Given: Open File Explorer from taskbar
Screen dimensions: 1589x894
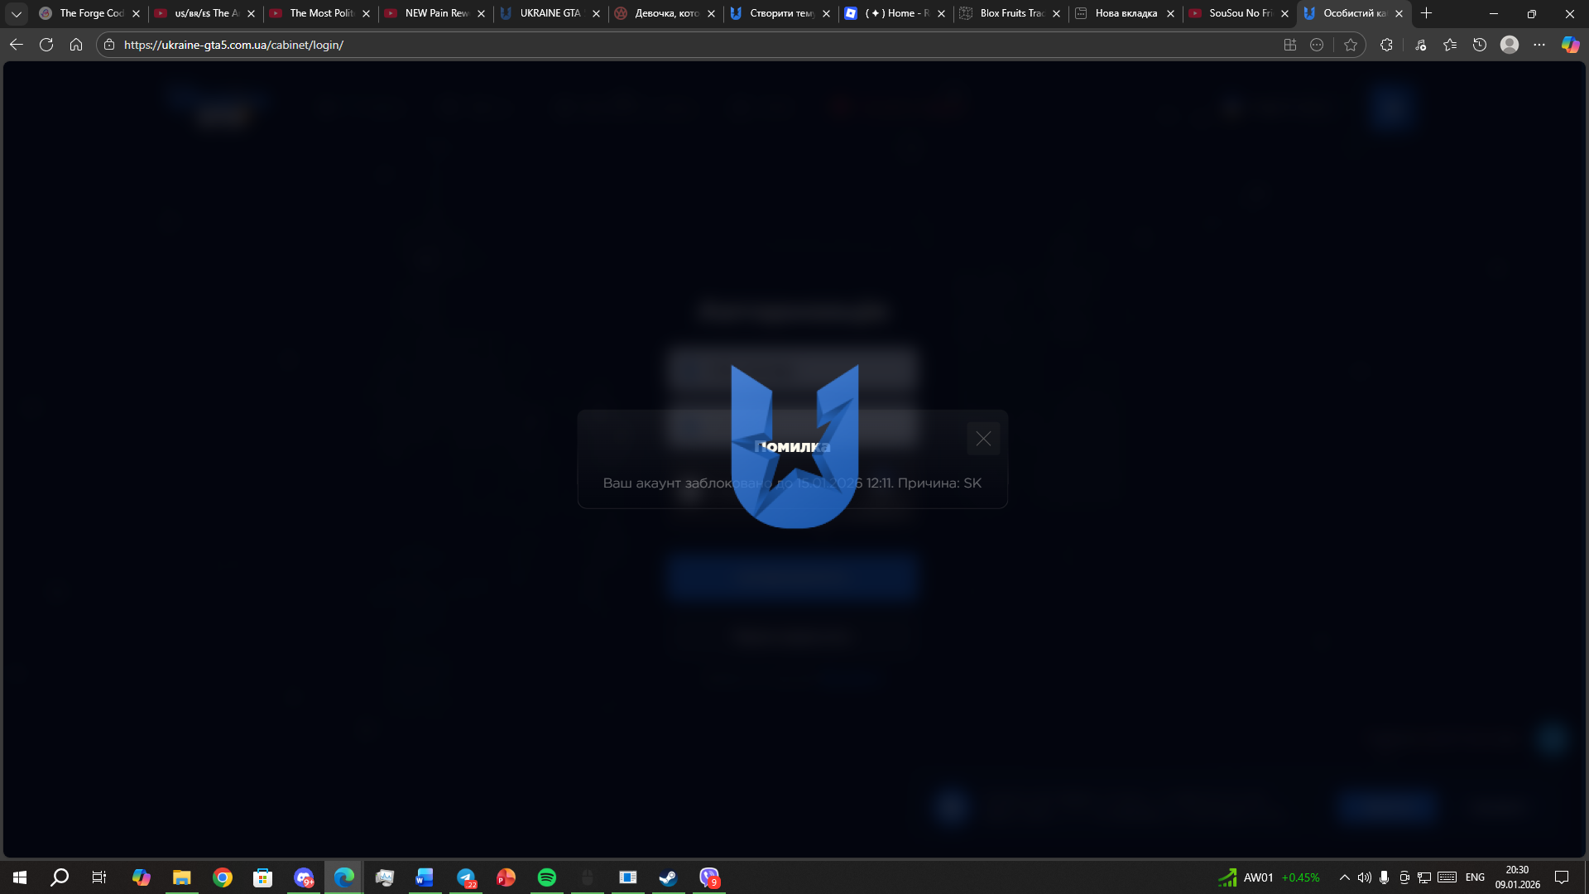Looking at the screenshot, I should point(181,877).
